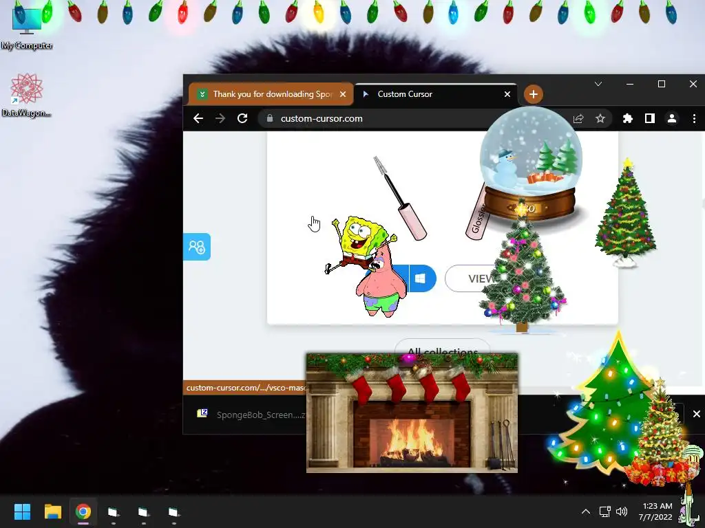Switch to the 'Thank you for downloading' tab

tap(271, 93)
